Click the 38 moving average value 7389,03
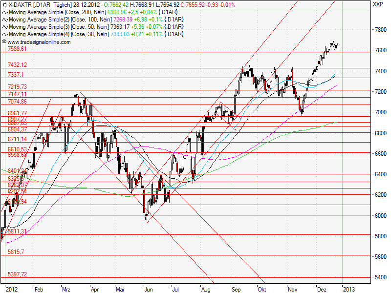This screenshot has width=391, height=293. coord(120,34)
